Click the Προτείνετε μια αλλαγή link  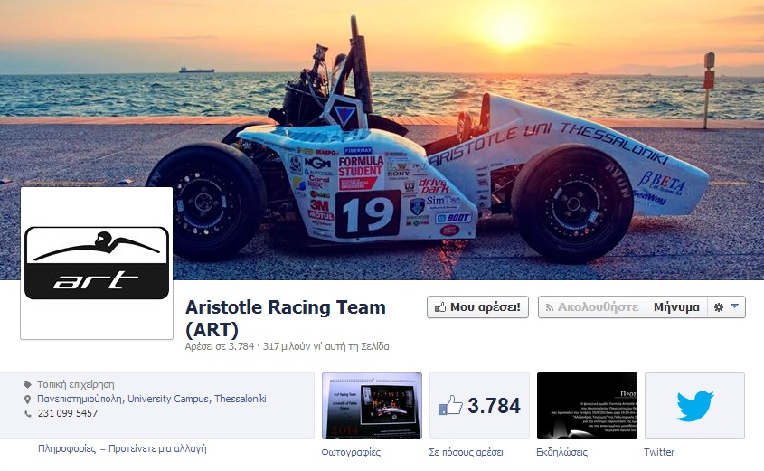[x=157, y=448]
